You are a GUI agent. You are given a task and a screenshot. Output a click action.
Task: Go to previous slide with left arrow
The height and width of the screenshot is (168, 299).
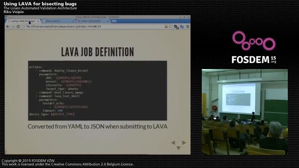(x=173, y=143)
